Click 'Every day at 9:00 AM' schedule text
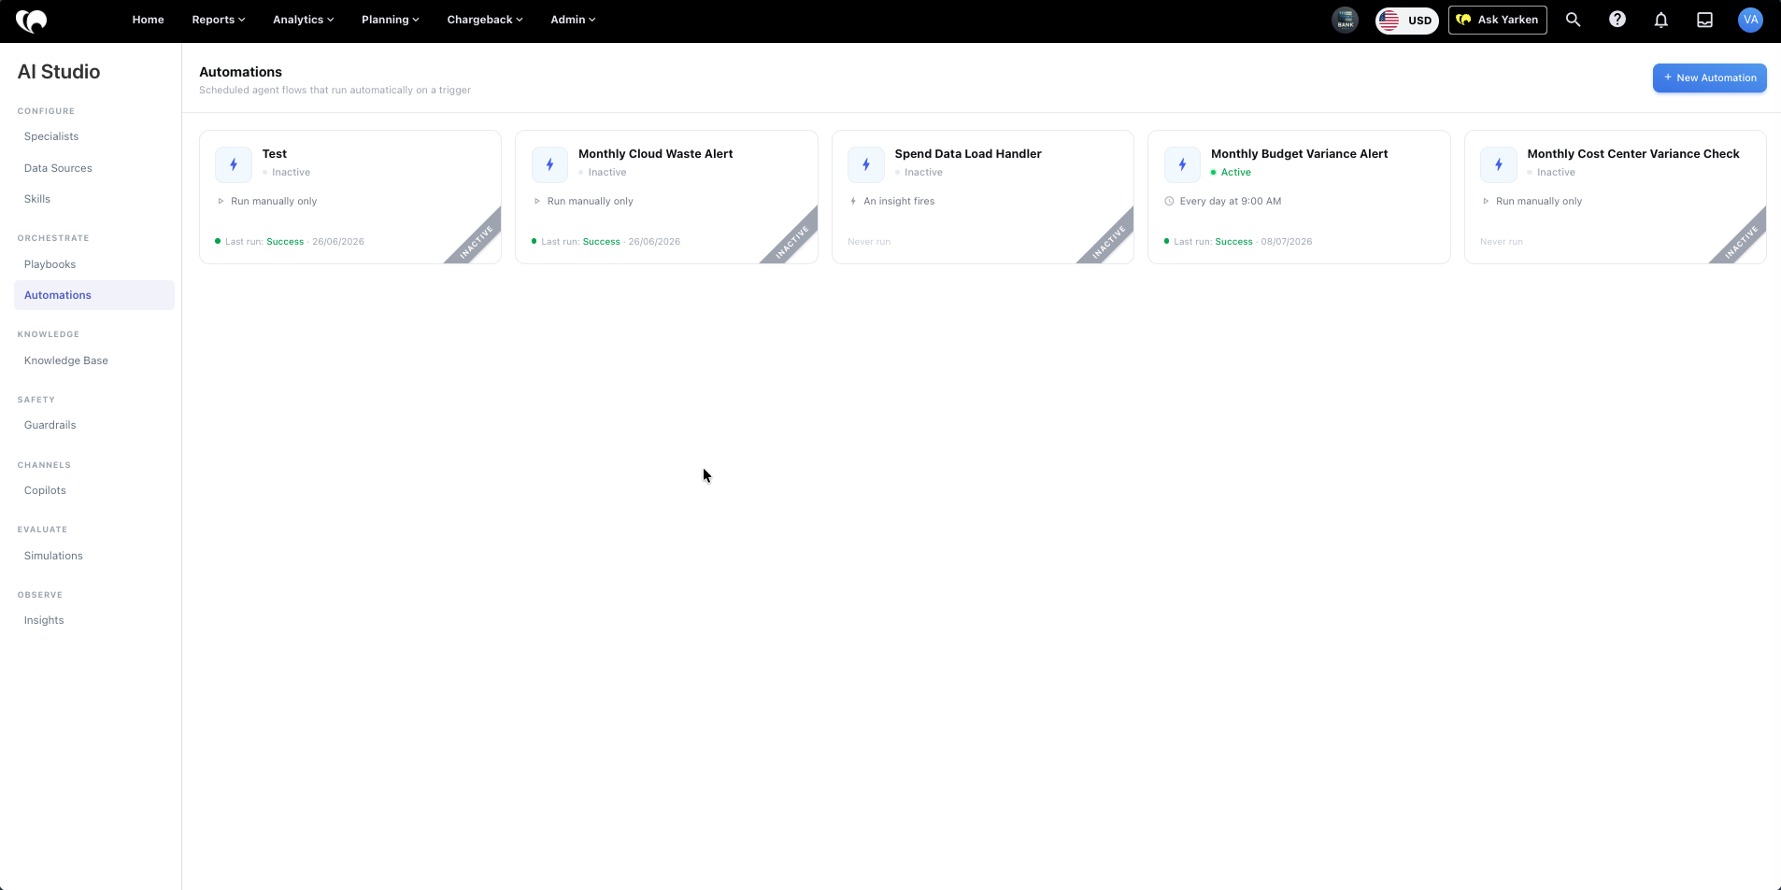1781x890 pixels. click(x=1231, y=201)
